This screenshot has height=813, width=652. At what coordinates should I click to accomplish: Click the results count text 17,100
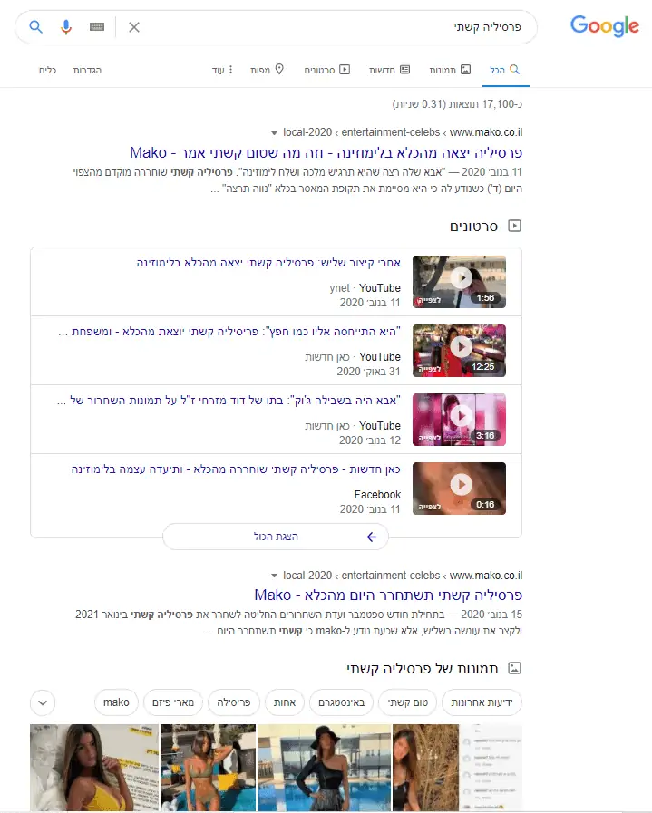(457, 104)
